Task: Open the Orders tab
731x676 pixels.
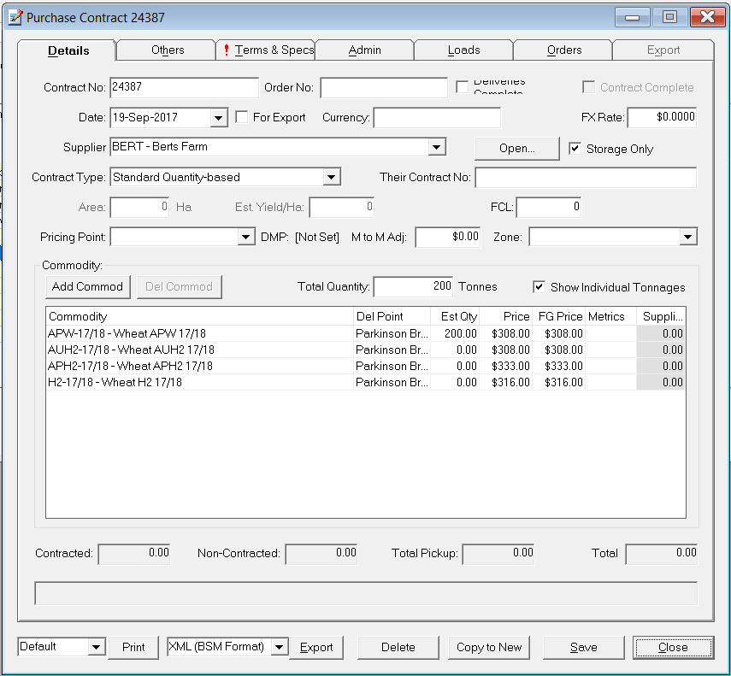Action: coord(563,50)
